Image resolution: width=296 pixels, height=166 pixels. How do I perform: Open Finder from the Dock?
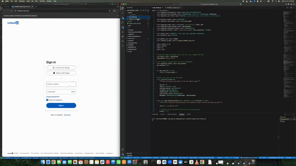[x=43, y=162]
